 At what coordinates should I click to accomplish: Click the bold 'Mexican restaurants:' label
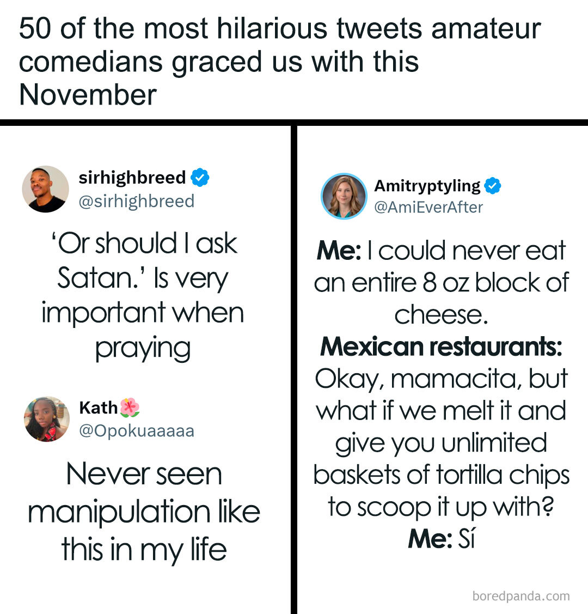coord(441,346)
